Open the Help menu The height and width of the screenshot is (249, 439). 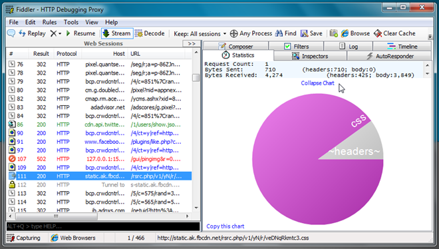(x=112, y=22)
